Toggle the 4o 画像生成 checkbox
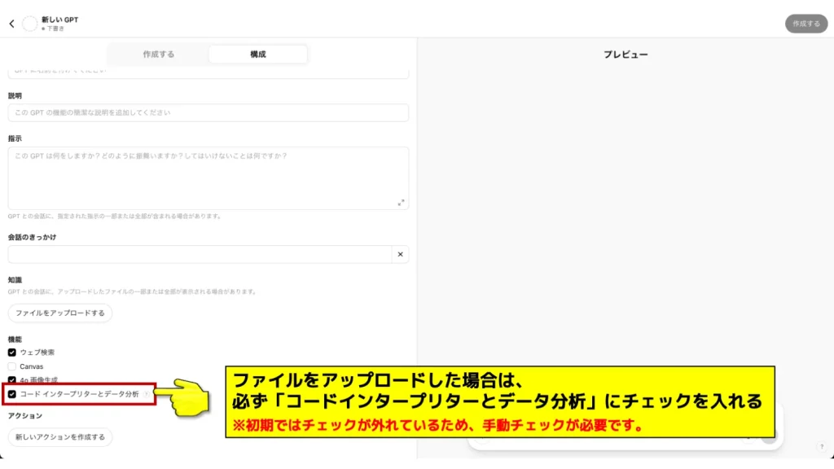Image resolution: width=834 pixels, height=469 pixels. click(11, 380)
